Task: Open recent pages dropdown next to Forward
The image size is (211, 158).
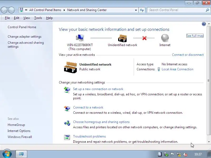Action: pyautogui.click(x=17, y=10)
